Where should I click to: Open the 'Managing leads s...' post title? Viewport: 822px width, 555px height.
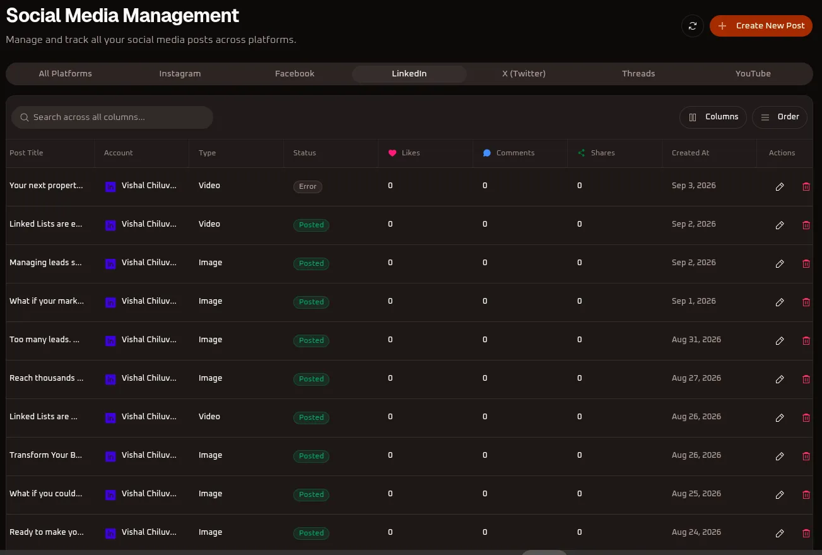[x=45, y=263]
